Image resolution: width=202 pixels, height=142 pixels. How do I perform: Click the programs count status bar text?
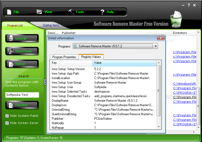click(x=34, y=138)
